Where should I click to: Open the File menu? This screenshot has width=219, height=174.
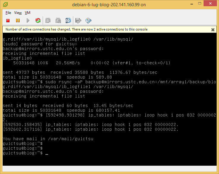tap(8, 13)
